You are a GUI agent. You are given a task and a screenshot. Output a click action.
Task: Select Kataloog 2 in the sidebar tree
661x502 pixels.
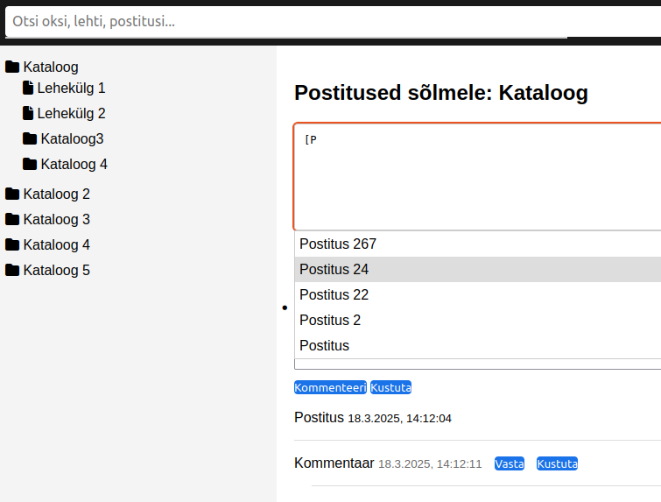click(56, 194)
